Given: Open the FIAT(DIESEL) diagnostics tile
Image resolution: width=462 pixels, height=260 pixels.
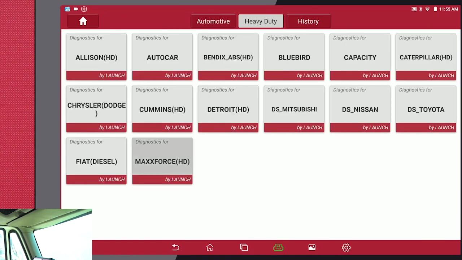Looking at the screenshot, I should click(96, 161).
